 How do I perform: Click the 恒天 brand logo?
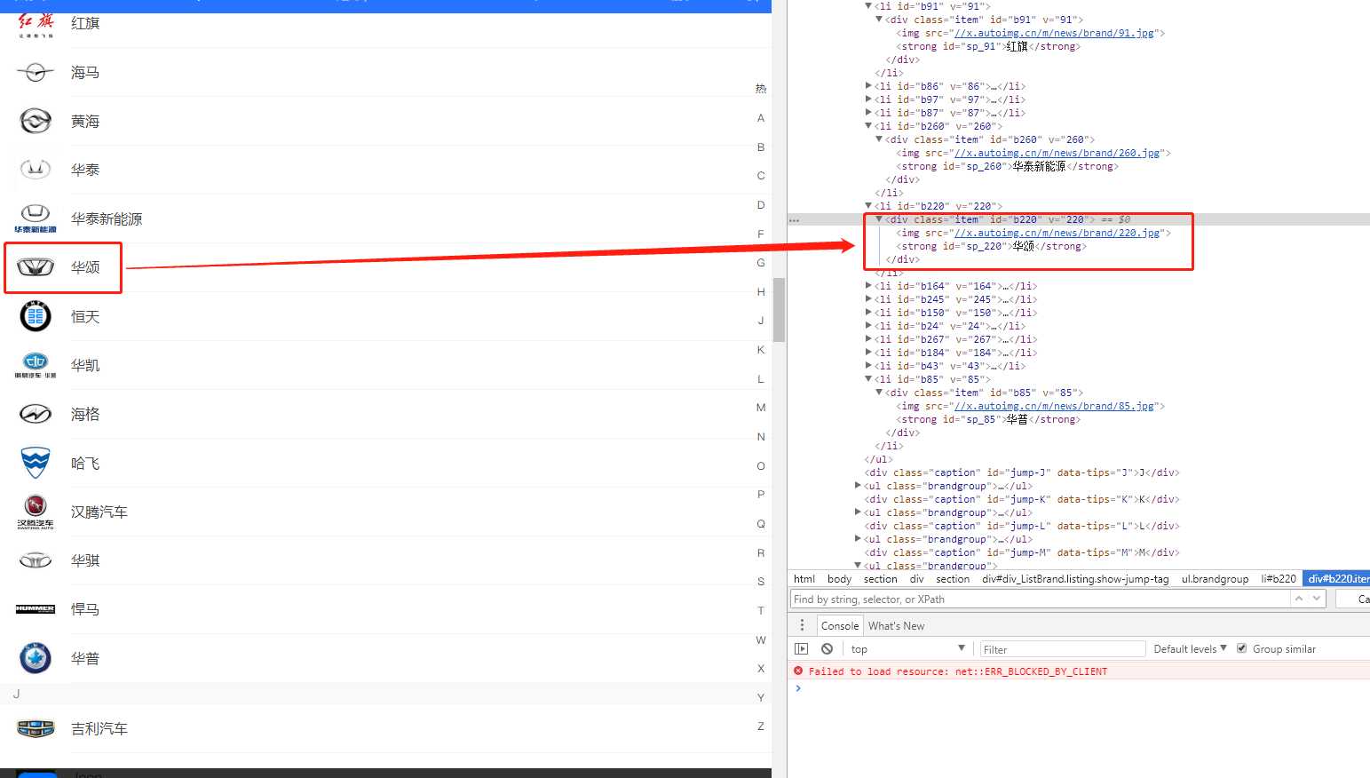[x=36, y=316]
